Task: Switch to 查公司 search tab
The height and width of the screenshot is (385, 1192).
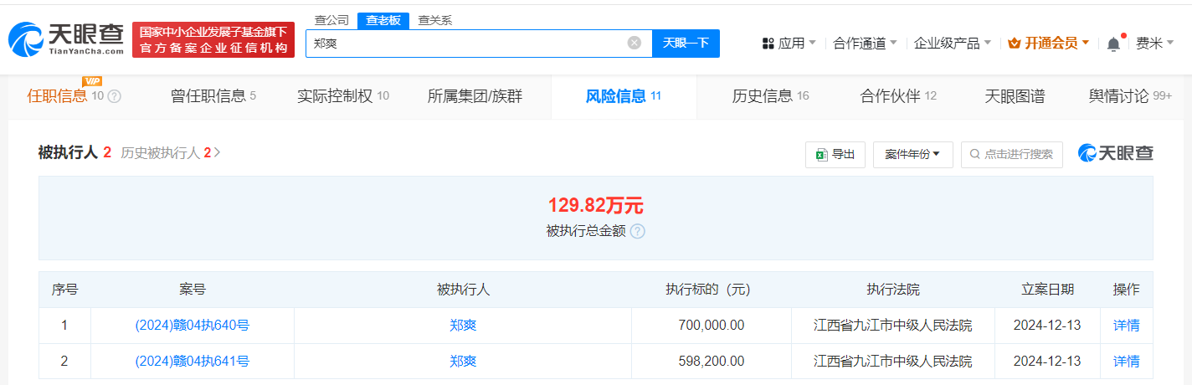Action: [x=331, y=20]
